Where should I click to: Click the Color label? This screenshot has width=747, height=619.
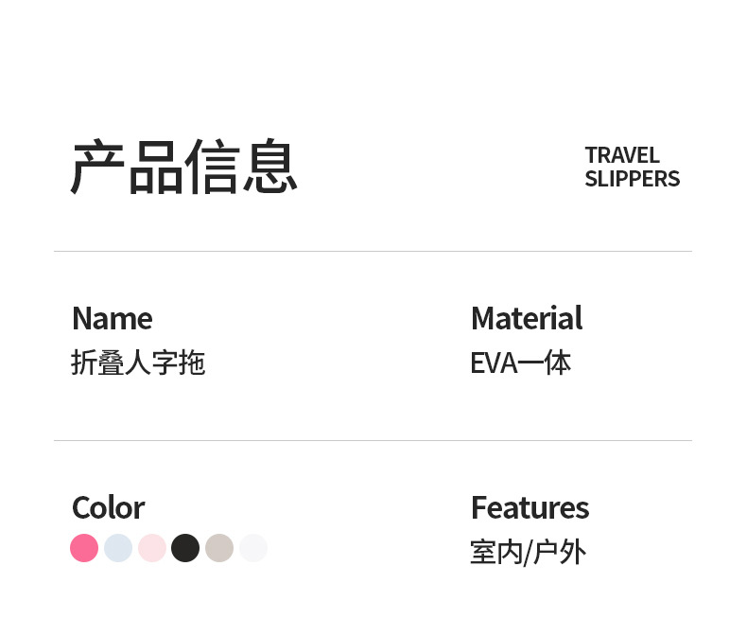click(108, 507)
